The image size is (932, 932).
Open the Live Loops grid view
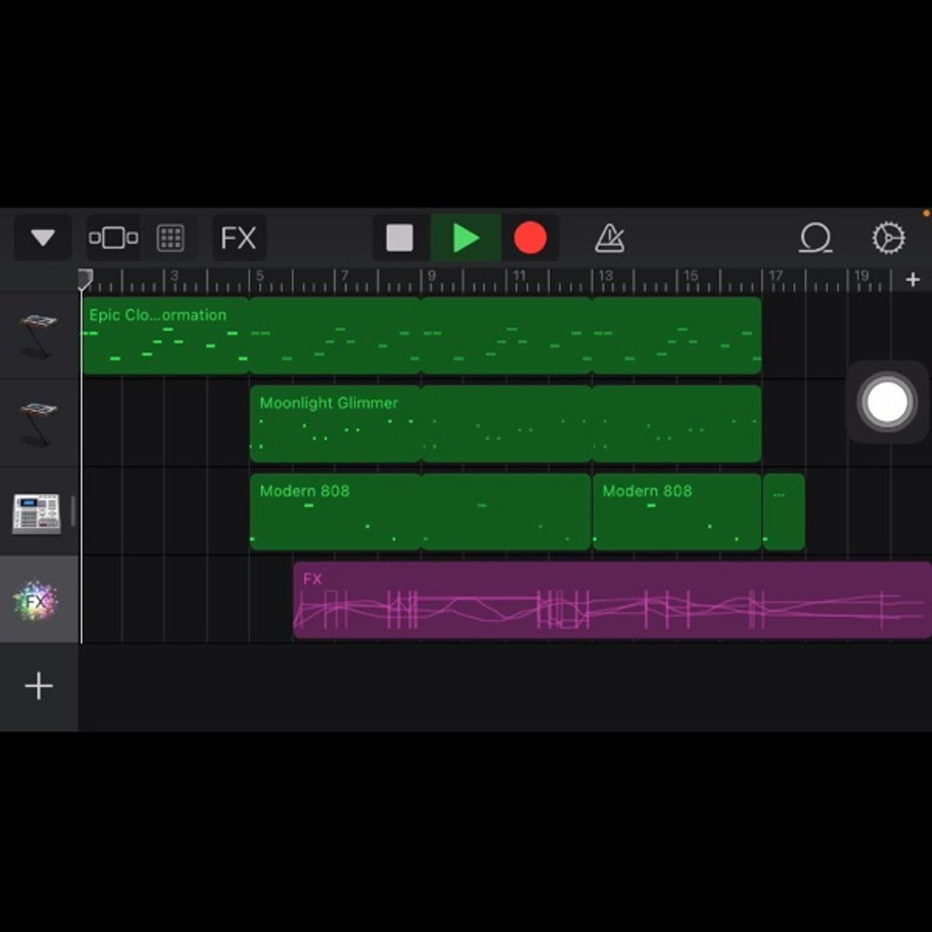170,238
